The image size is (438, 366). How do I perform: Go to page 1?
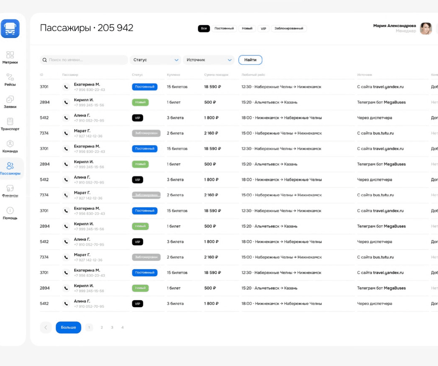89,327
